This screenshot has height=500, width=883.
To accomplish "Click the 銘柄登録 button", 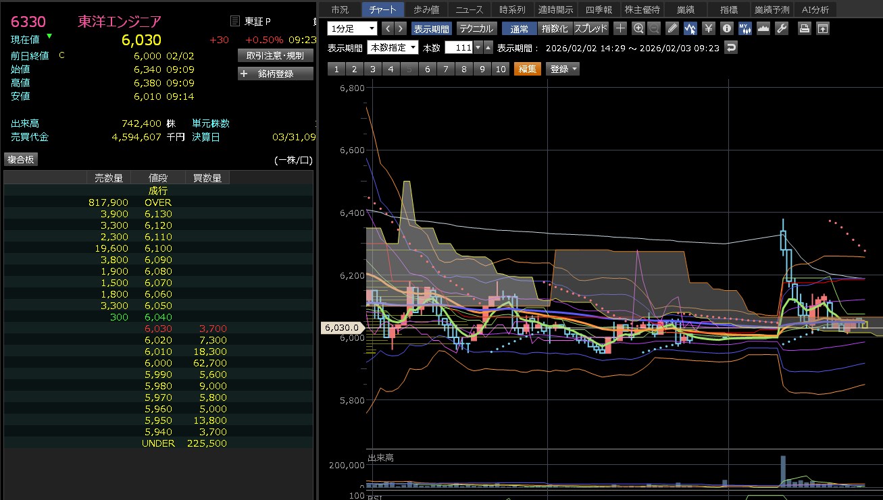I will point(276,74).
